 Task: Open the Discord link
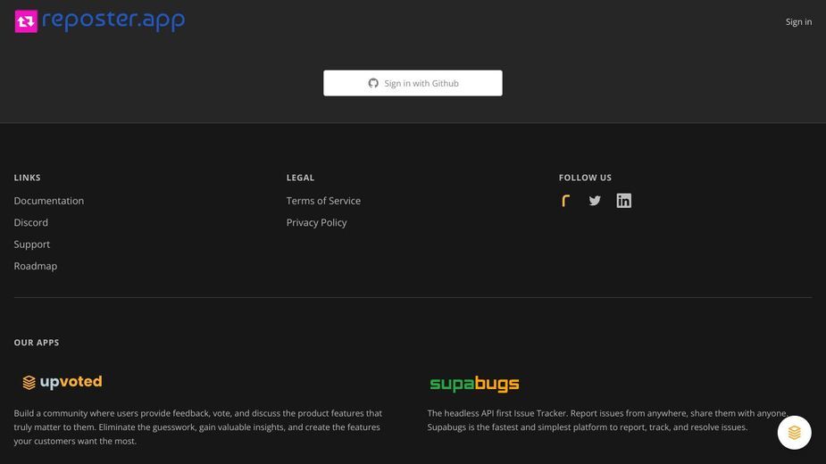30,222
